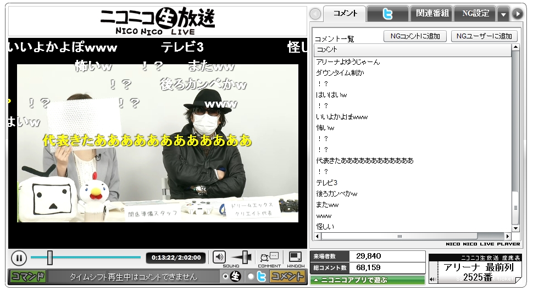Click the NGコメントに追加 button
This screenshot has width=533, height=291.
pos(415,36)
